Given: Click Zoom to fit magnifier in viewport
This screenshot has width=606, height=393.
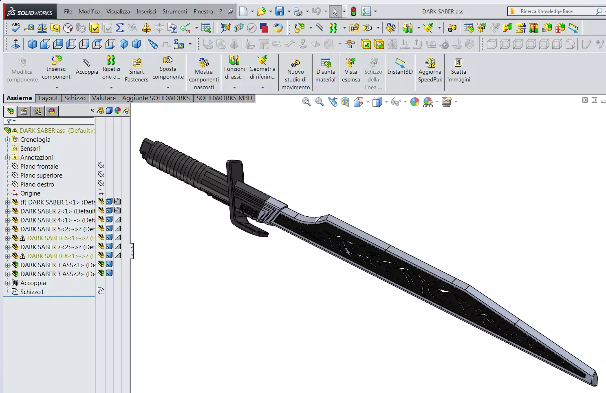Looking at the screenshot, I should 306,102.
